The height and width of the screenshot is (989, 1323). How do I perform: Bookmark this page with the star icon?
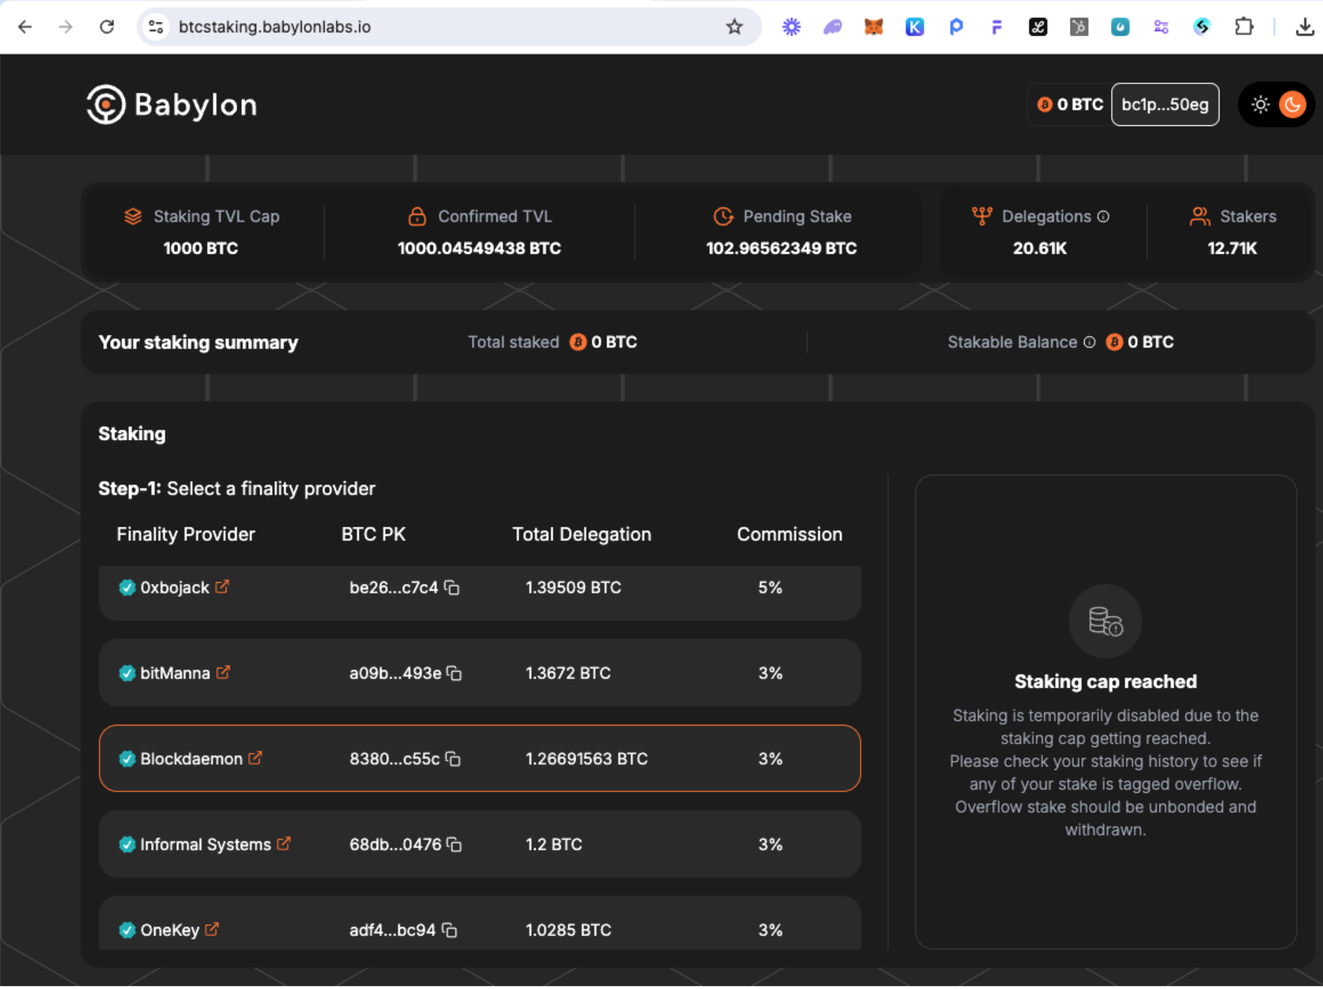734,27
